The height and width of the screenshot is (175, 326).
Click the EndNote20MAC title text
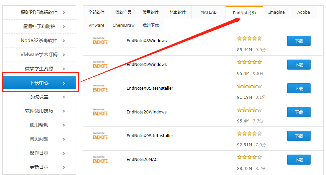[x=142, y=159]
